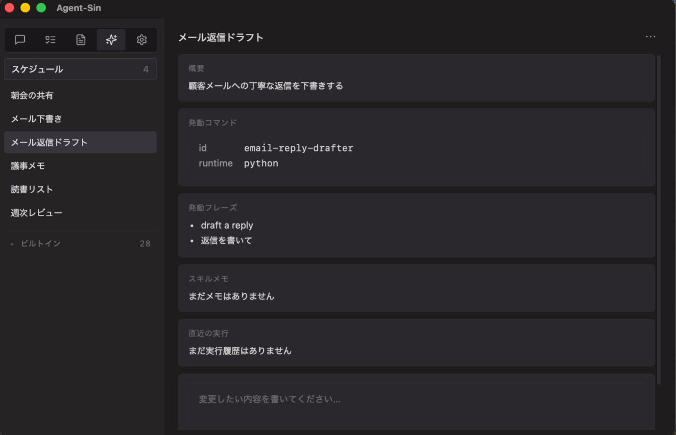Click the 28 count beside ビルトイン
This screenshot has height=435, width=676.
tap(145, 244)
